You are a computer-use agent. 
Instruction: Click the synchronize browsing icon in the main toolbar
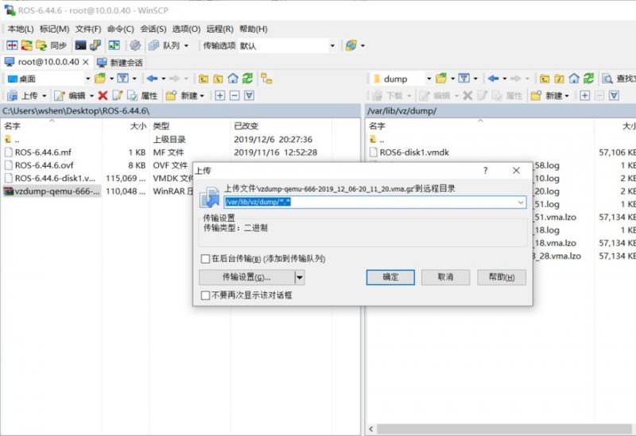pos(27,45)
